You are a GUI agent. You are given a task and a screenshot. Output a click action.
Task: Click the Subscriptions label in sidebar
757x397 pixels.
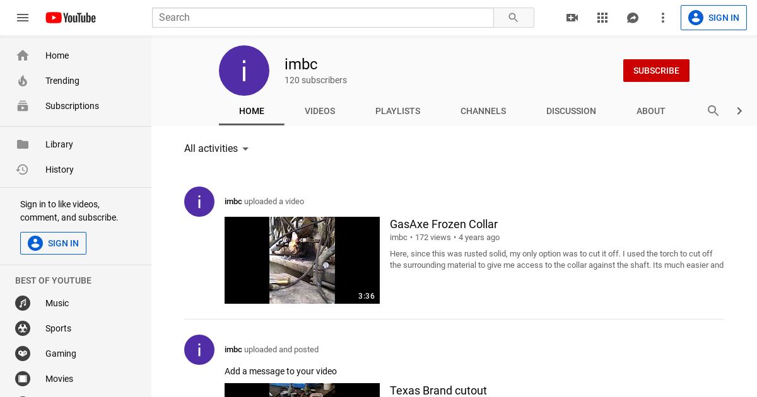pyautogui.click(x=72, y=106)
